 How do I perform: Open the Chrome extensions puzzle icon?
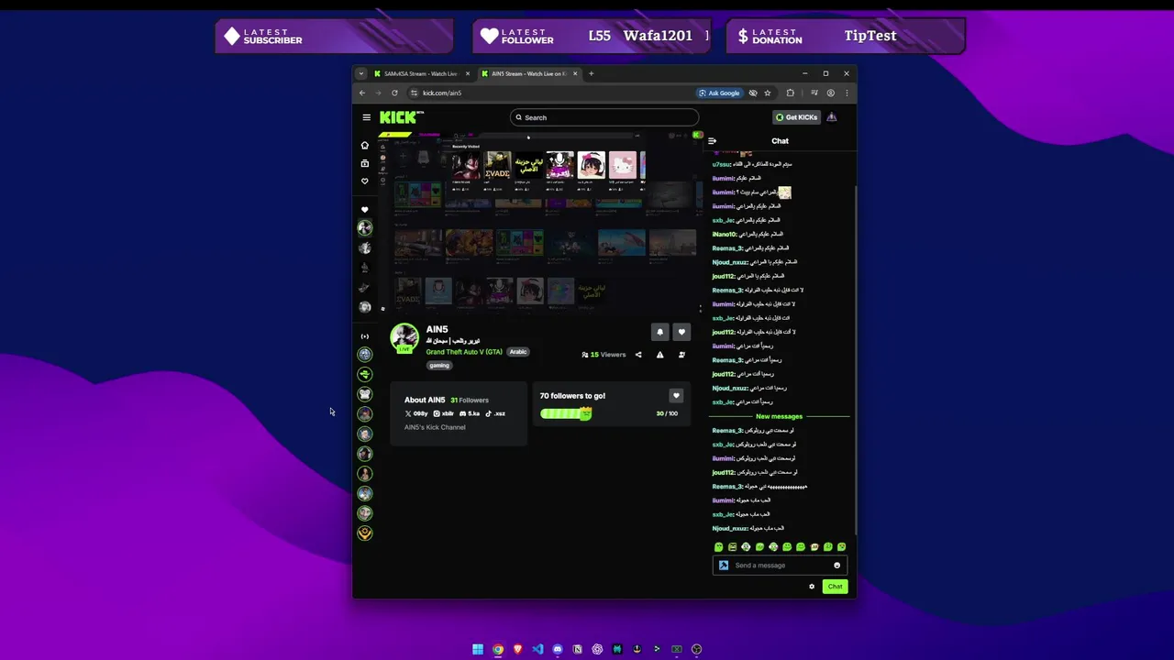pos(791,93)
